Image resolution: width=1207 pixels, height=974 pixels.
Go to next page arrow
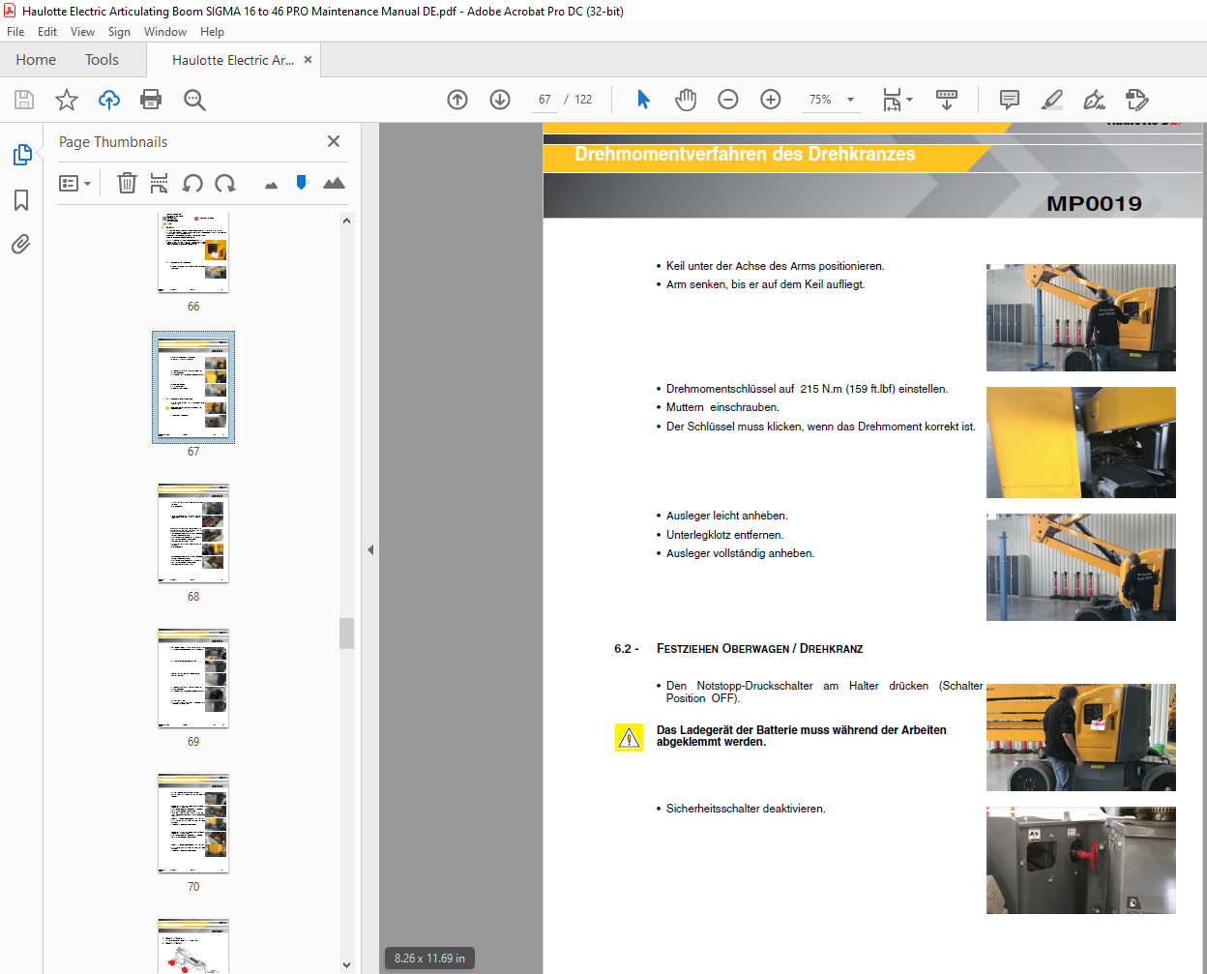tap(500, 100)
